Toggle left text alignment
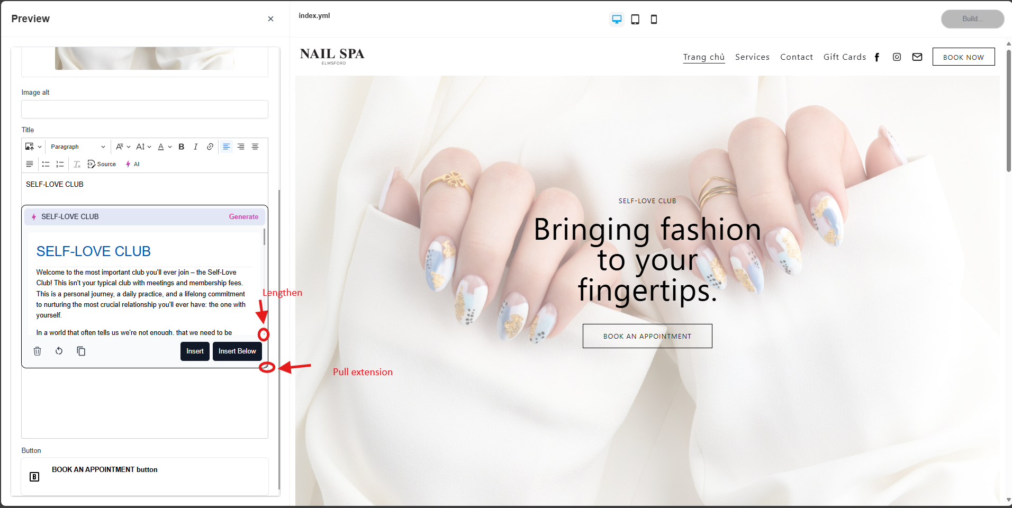1012x508 pixels. pos(227,147)
